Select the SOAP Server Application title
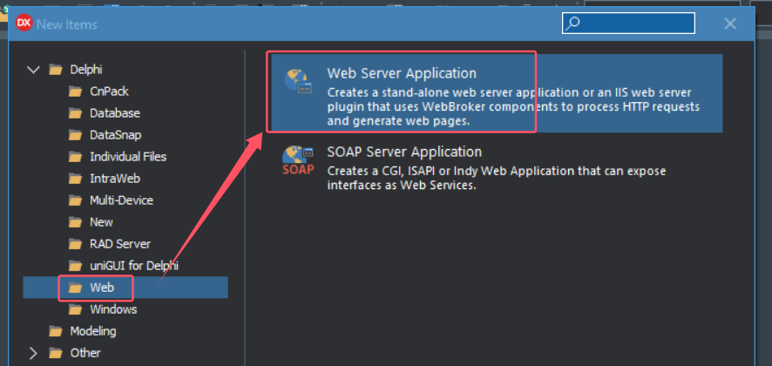This screenshot has height=366, width=772. (x=404, y=152)
